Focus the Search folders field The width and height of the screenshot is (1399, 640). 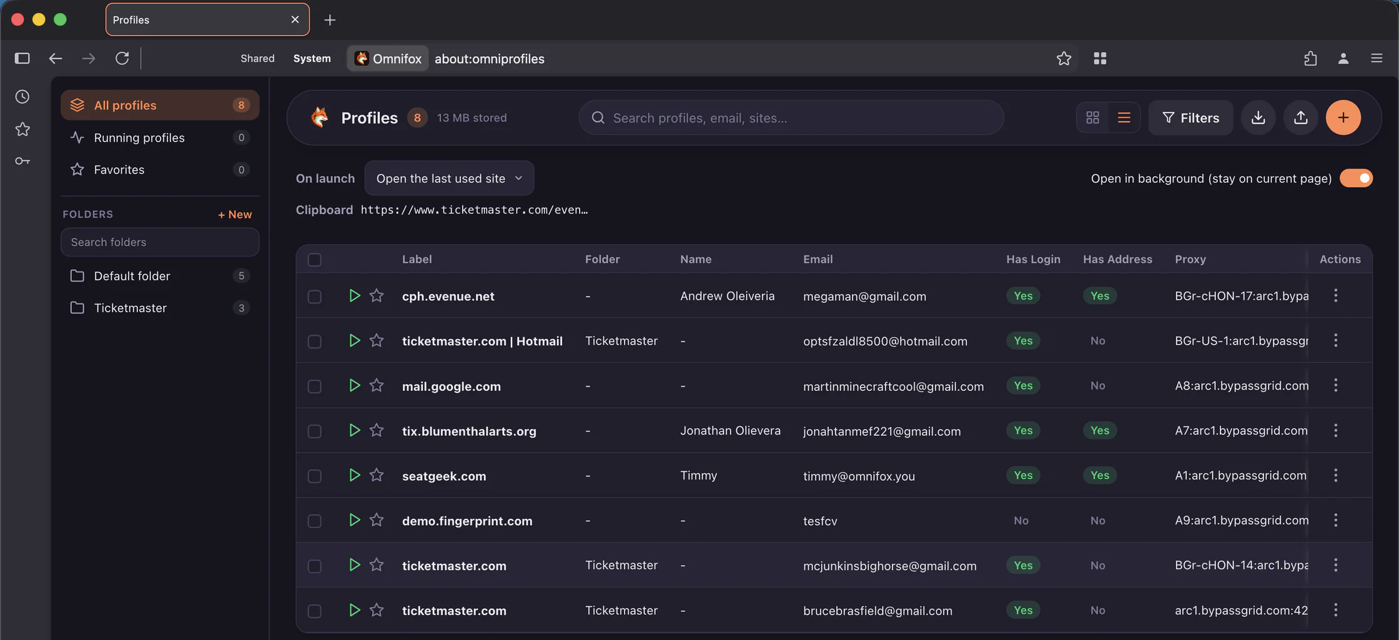tap(160, 242)
